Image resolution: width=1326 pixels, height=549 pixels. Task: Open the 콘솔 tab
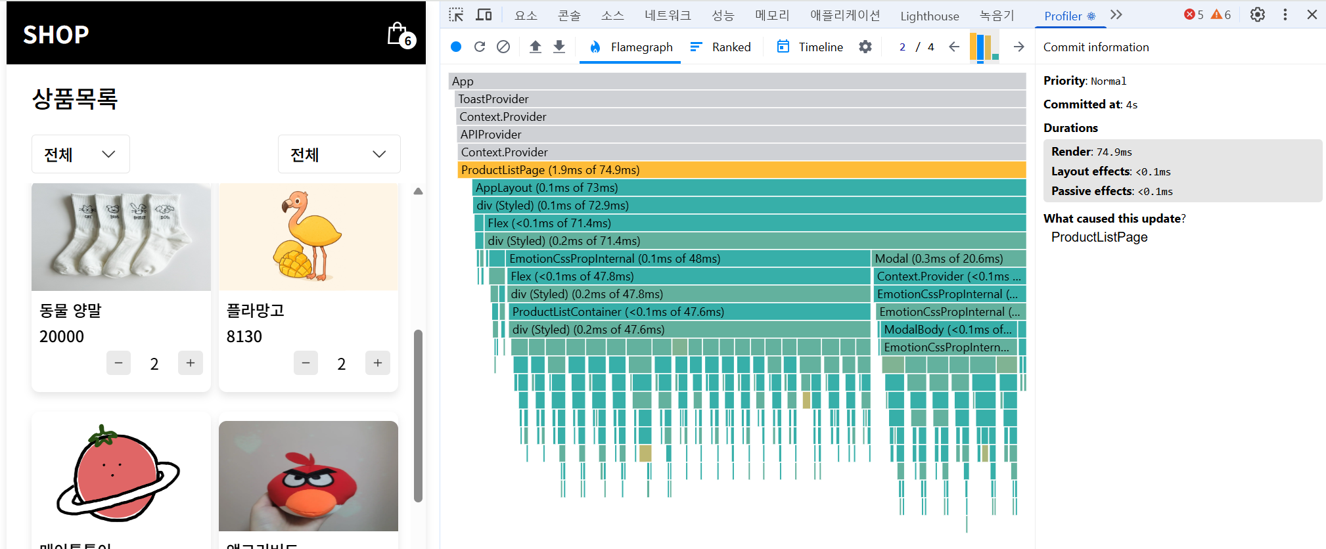click(569, 15)
